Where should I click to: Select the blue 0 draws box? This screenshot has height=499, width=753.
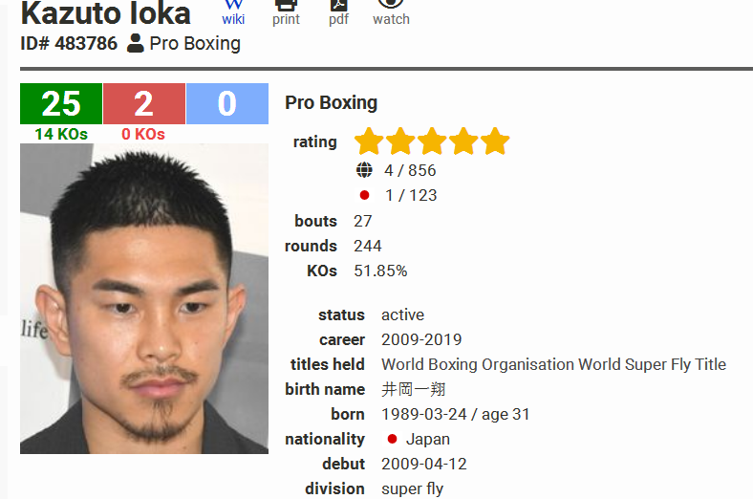click(x=227, y=104)
